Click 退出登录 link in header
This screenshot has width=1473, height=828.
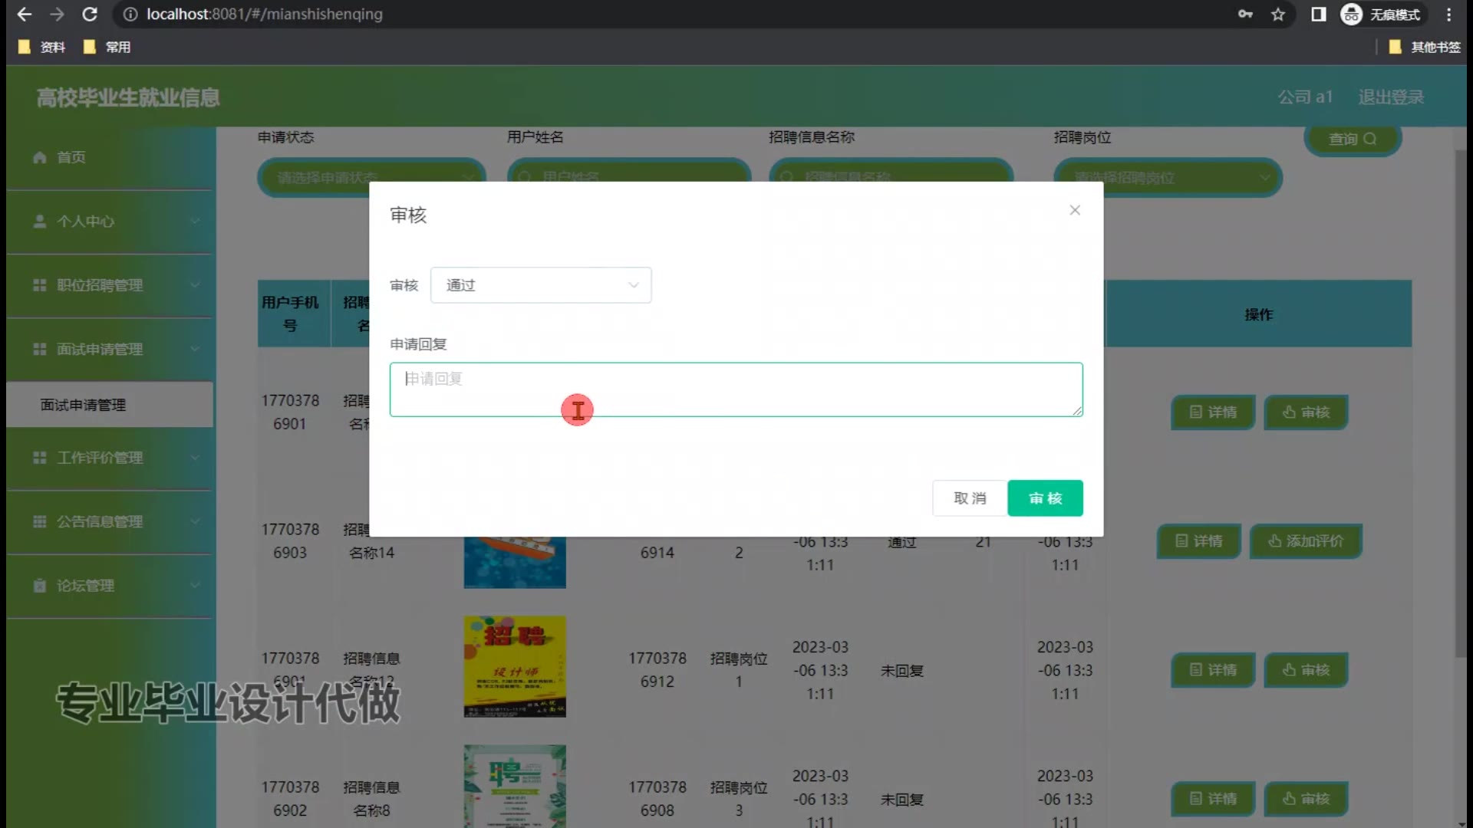[1391, 97]
